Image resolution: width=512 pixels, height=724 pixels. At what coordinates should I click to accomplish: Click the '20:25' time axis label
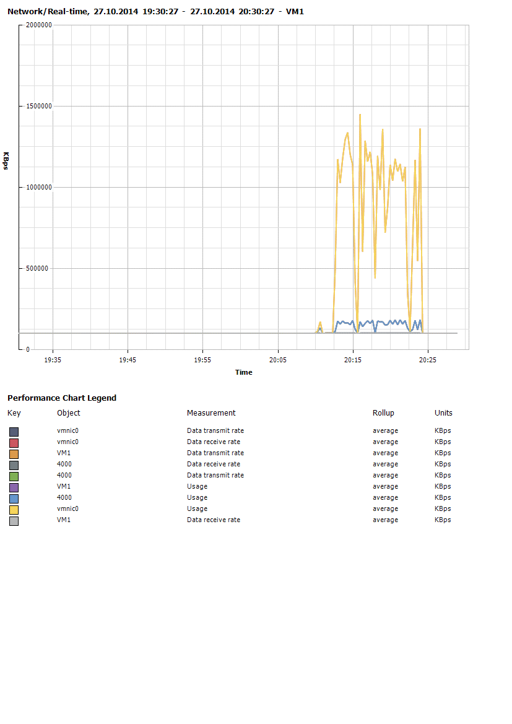[x=428, y=360]
